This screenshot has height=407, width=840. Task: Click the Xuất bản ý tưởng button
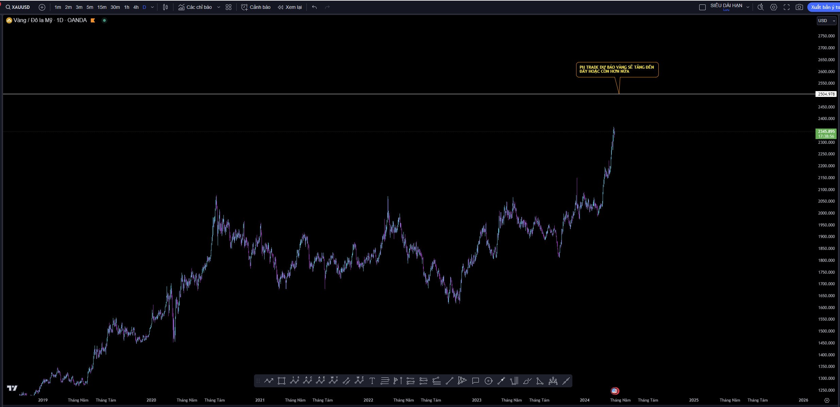click(x=825, y=7)
